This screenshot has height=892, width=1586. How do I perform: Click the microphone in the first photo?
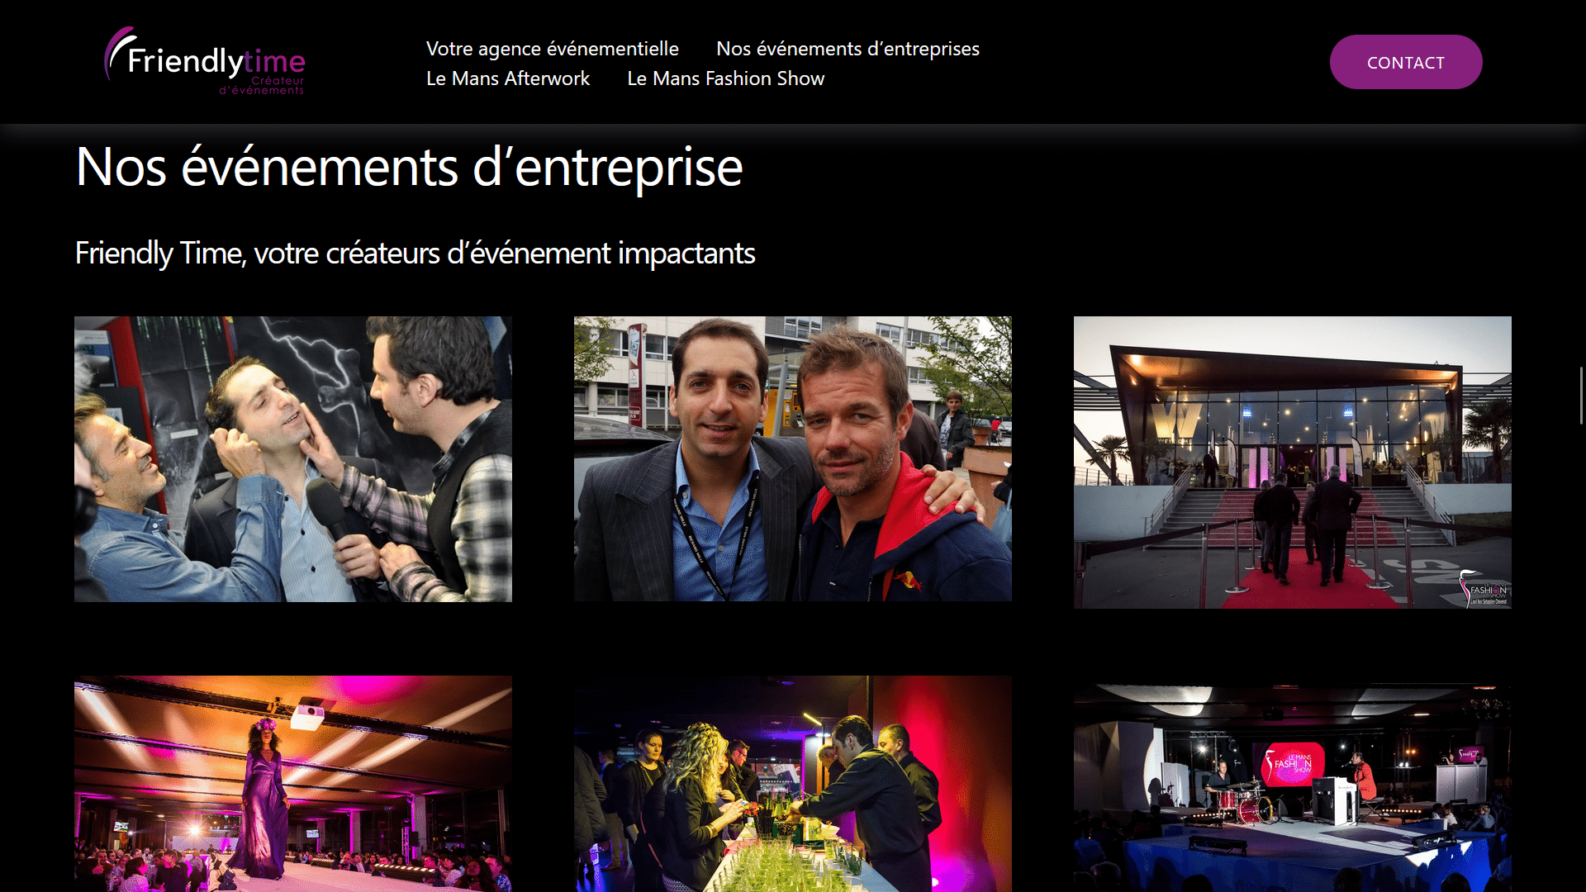330,509
